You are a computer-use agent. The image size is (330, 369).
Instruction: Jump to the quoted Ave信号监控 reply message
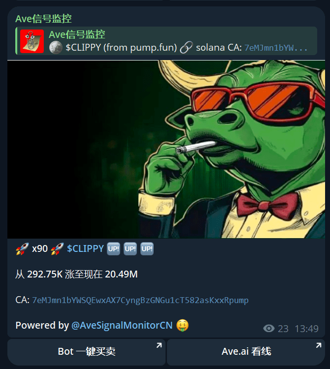click(166, 41)
